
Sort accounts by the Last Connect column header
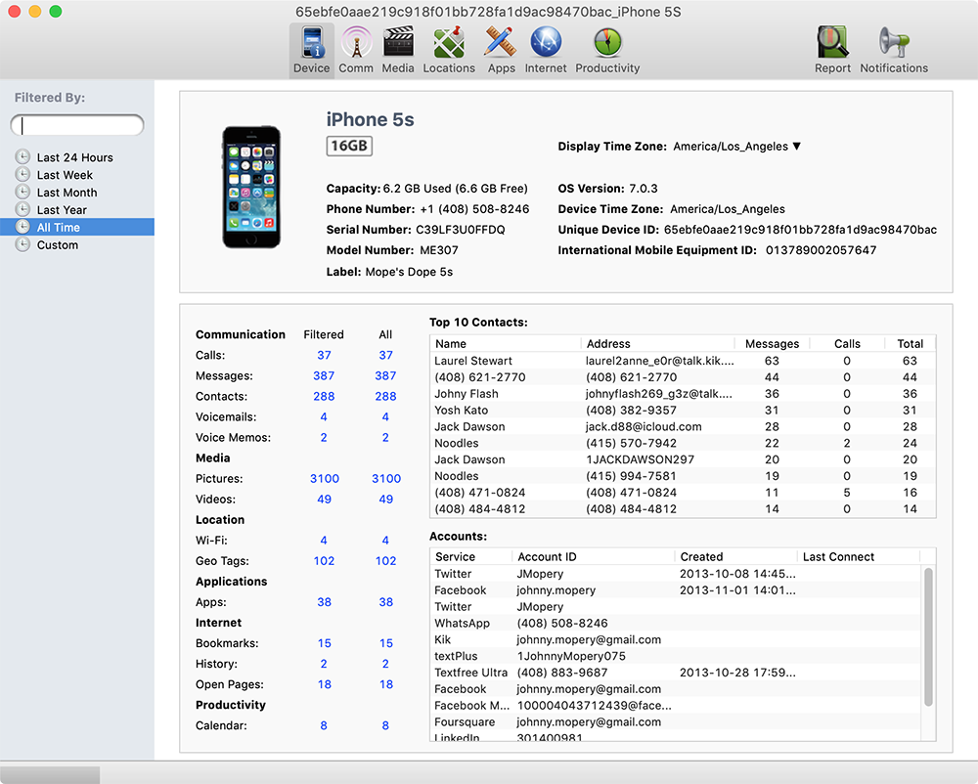(859, 556)
